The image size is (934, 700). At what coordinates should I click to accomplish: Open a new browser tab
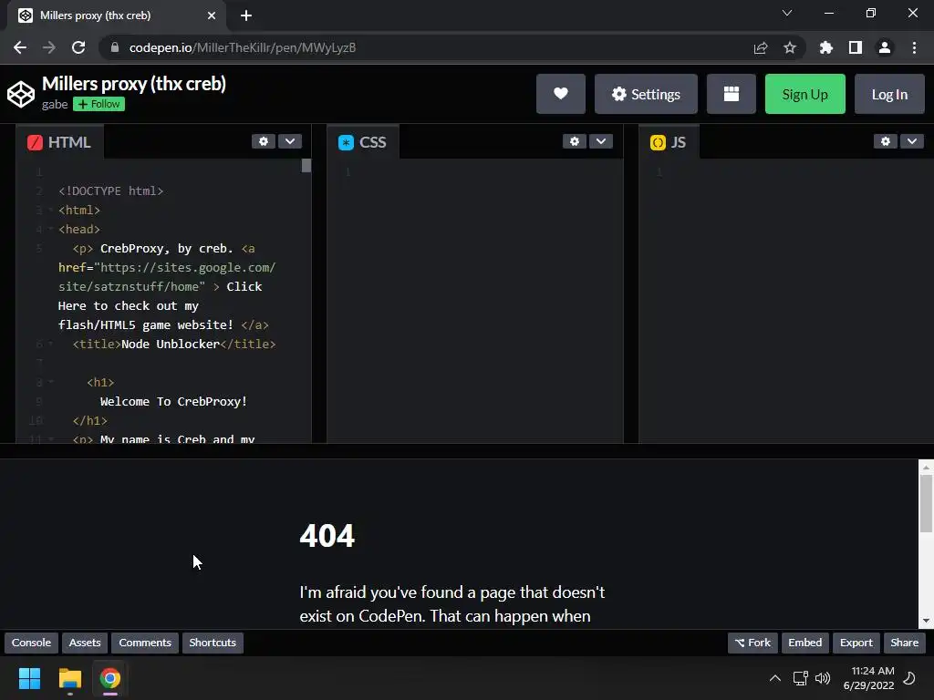[246, 15]
